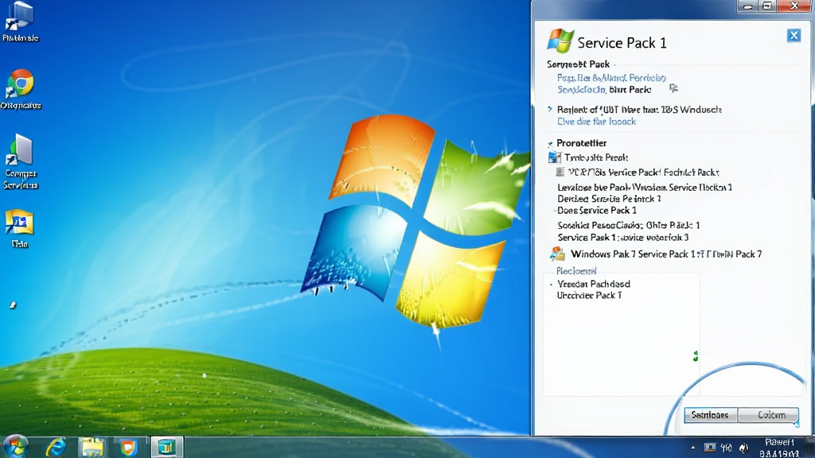This screenshot has width=815, height=458.
Task: Click the right dialog button 'Coloim'
Action: pyautogui.click(x=770, y=415)
